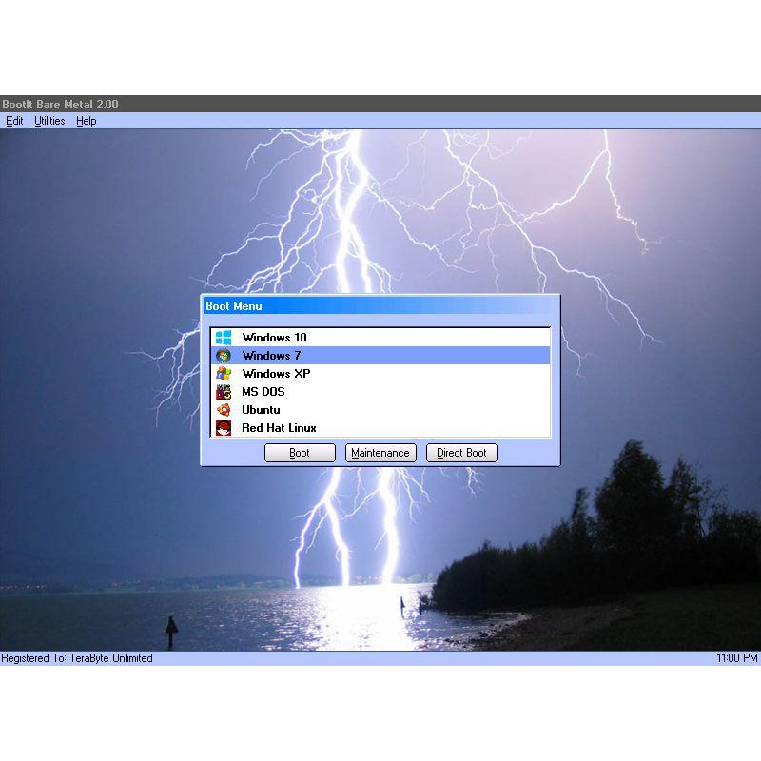This screenshot has height=761, width=761.
Task: Open Maintenance mode
Action: pyautogui.click(x=380, y=453)
